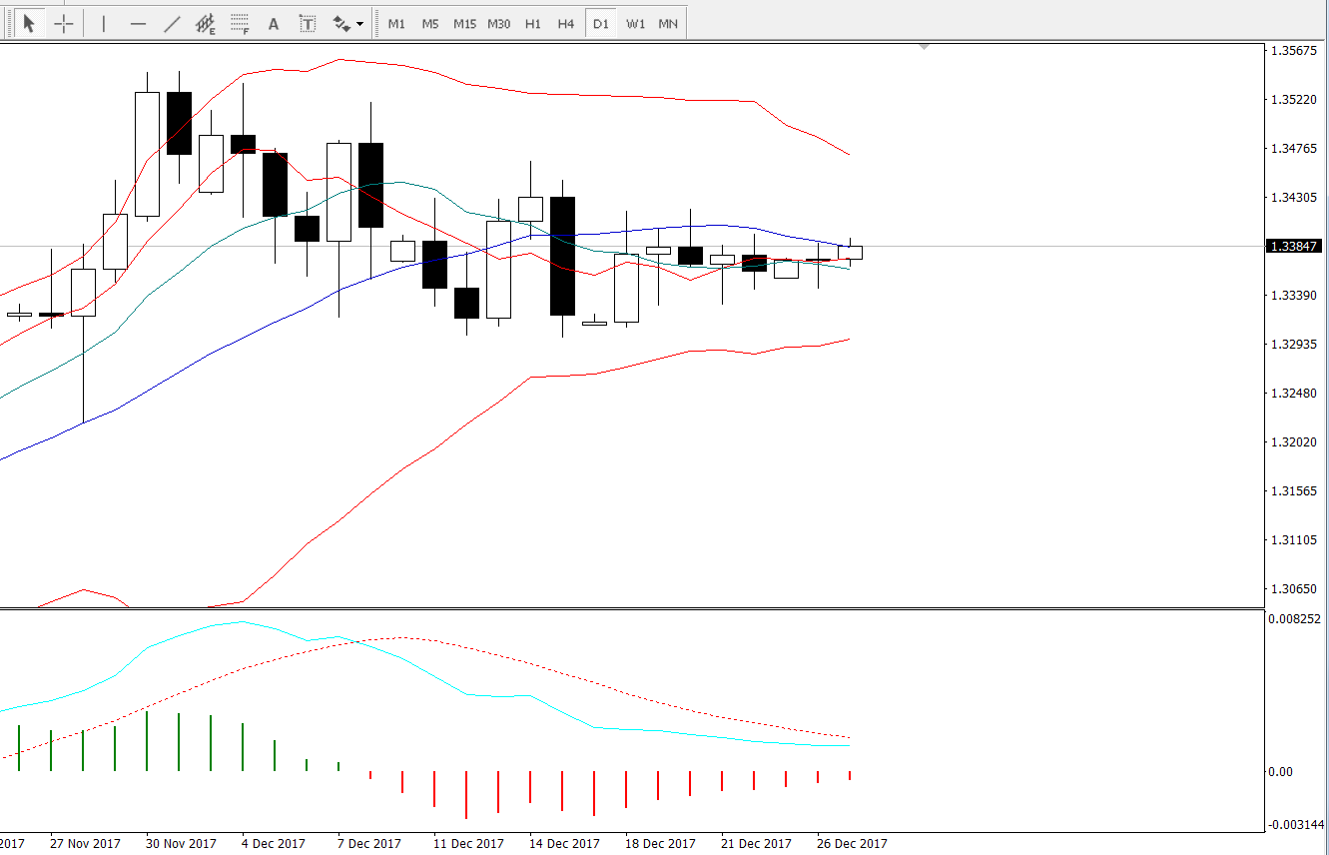Viewport: 1329px width, 855px height.
Task: Click the current price label 1.33847
Action: (1294, 246)
